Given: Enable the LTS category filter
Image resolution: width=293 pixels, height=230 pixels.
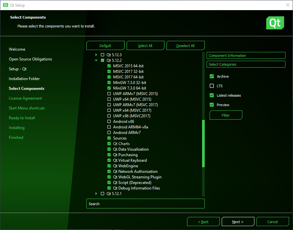Looking at the screenshot, I should point(212,86).
